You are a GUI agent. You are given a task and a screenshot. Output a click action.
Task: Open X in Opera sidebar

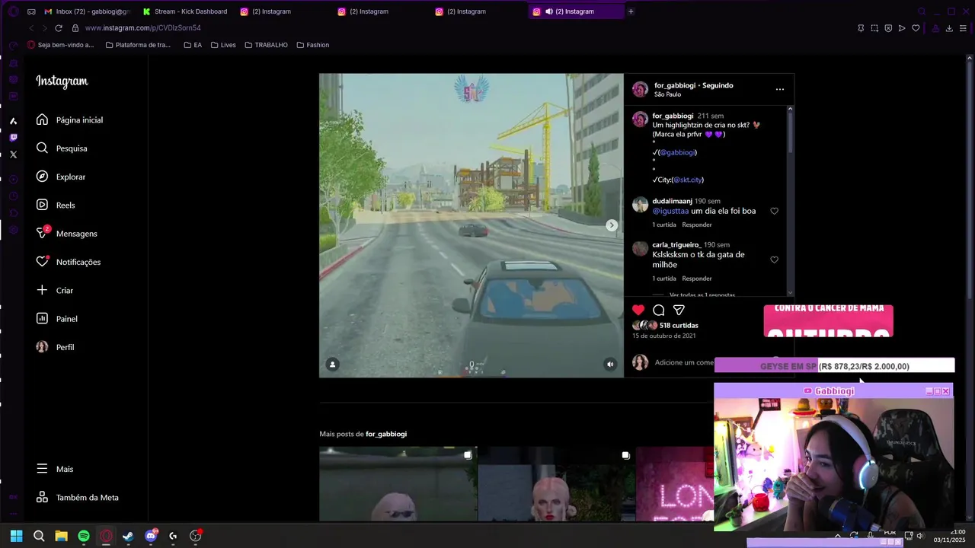(13, 155)
